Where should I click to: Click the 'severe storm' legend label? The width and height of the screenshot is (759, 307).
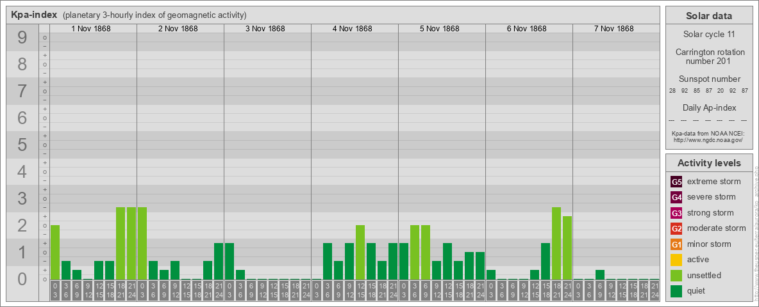pyautogui.click(x=712, y=197)
